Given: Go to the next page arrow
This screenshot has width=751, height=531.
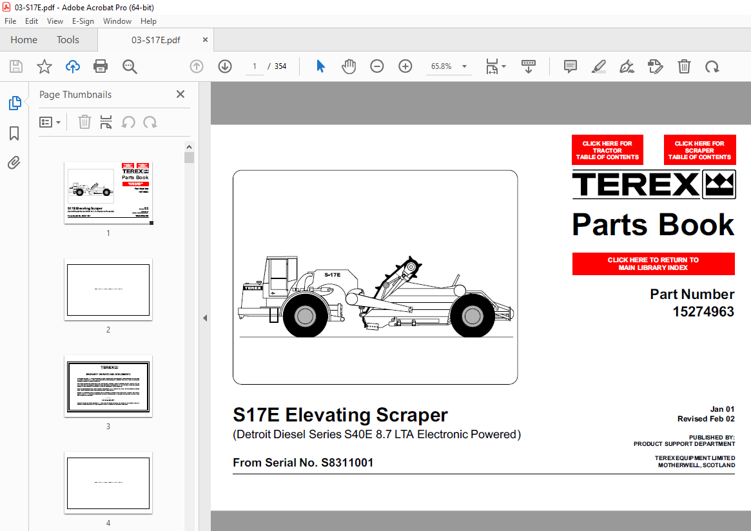Looking at the screenshot, I should click(224, 66).
